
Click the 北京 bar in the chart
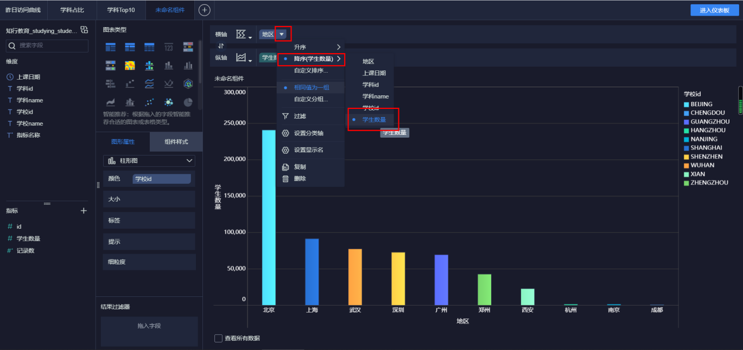[x=269, y=217]
